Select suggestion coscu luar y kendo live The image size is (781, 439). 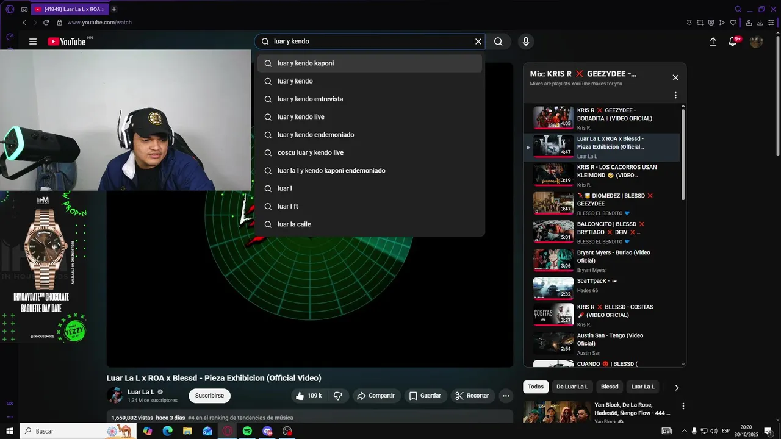click(370, 152)
